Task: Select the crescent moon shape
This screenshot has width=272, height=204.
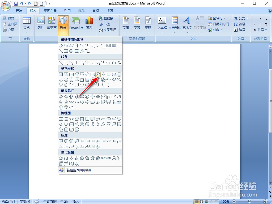Action: (66, 85)
